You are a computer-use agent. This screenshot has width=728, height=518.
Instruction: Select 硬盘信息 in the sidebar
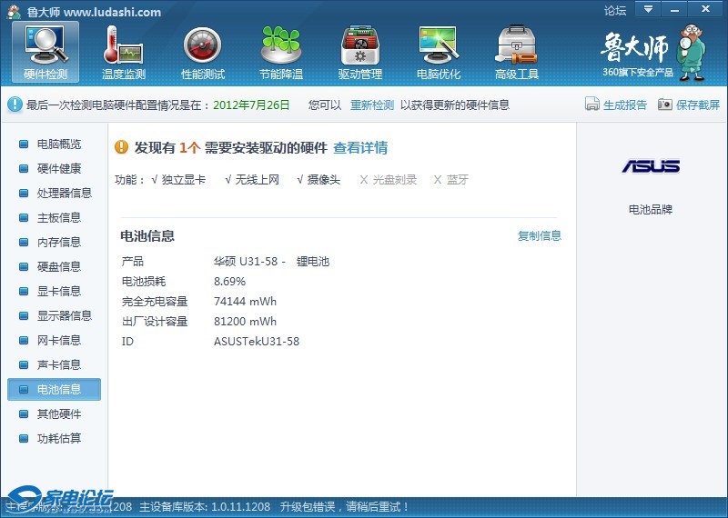(59, 266)
